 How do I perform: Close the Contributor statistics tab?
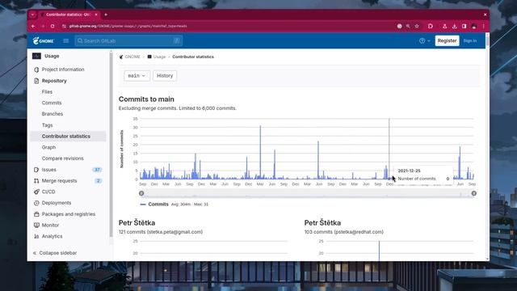(96, 15)
